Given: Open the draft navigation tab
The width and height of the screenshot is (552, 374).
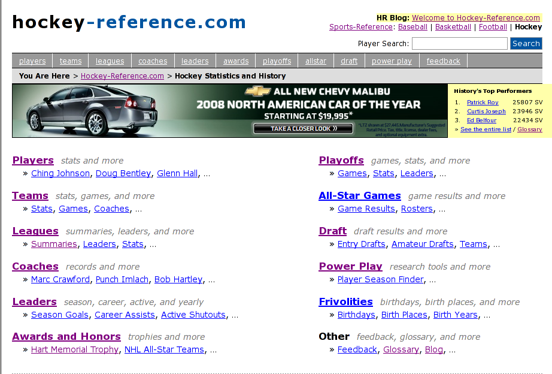Looking at the screenshot, I should point(349,61).
